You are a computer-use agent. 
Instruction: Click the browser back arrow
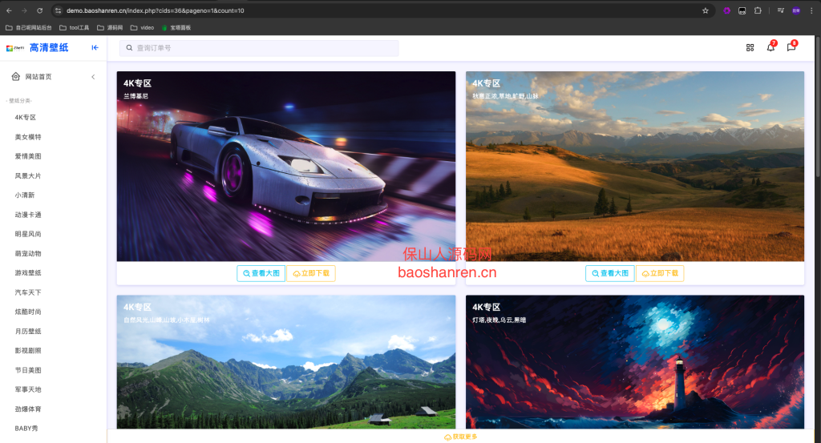pos(9,10)
